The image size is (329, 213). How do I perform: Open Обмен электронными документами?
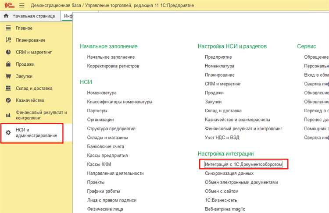coord(241,182)
